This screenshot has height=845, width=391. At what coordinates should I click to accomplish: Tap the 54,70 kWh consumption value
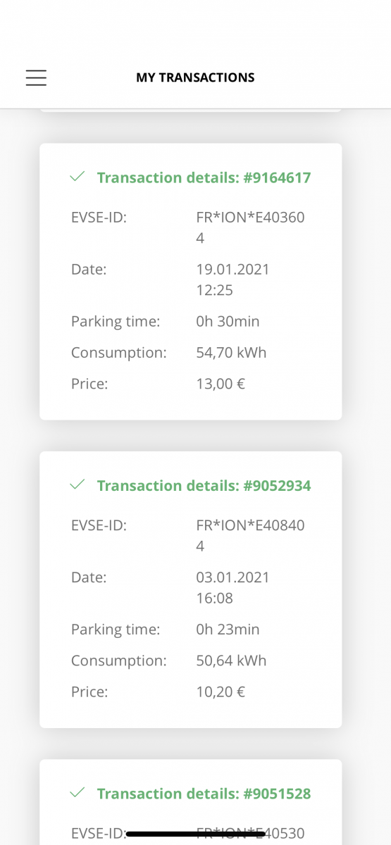[231, 352]
